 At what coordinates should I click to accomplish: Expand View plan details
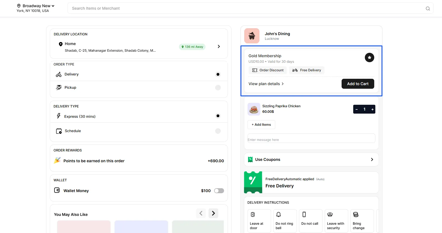click(x=266, y=84)
